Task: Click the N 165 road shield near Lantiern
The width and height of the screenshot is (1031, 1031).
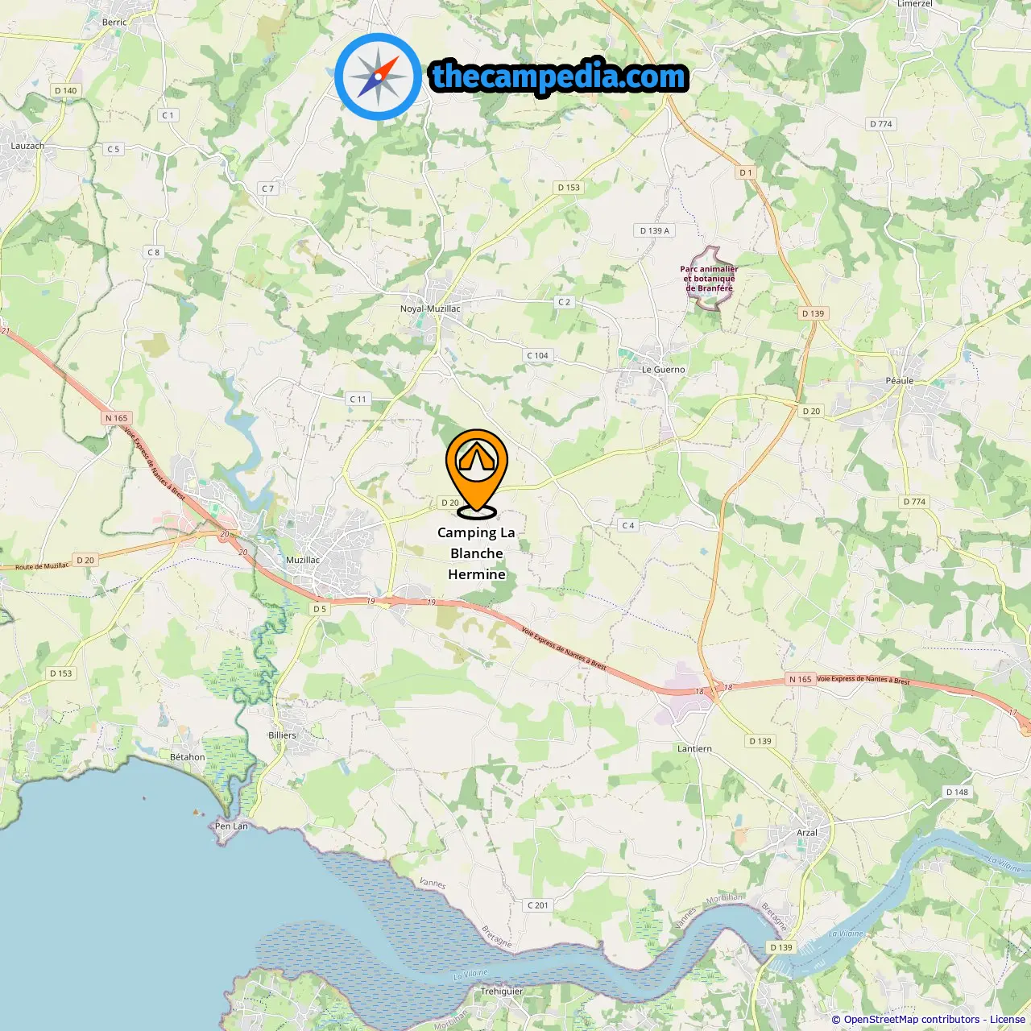Action: pos(801,679)
